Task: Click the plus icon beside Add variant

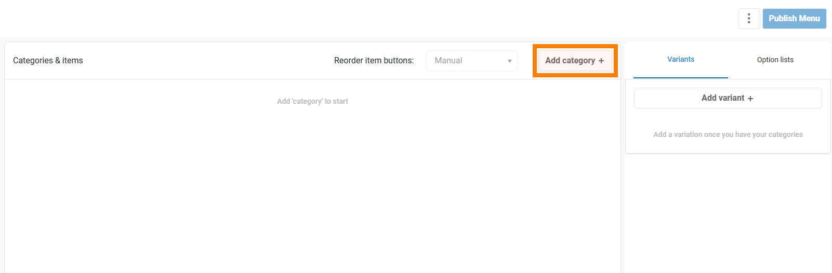Action: [x=750, y=99]
